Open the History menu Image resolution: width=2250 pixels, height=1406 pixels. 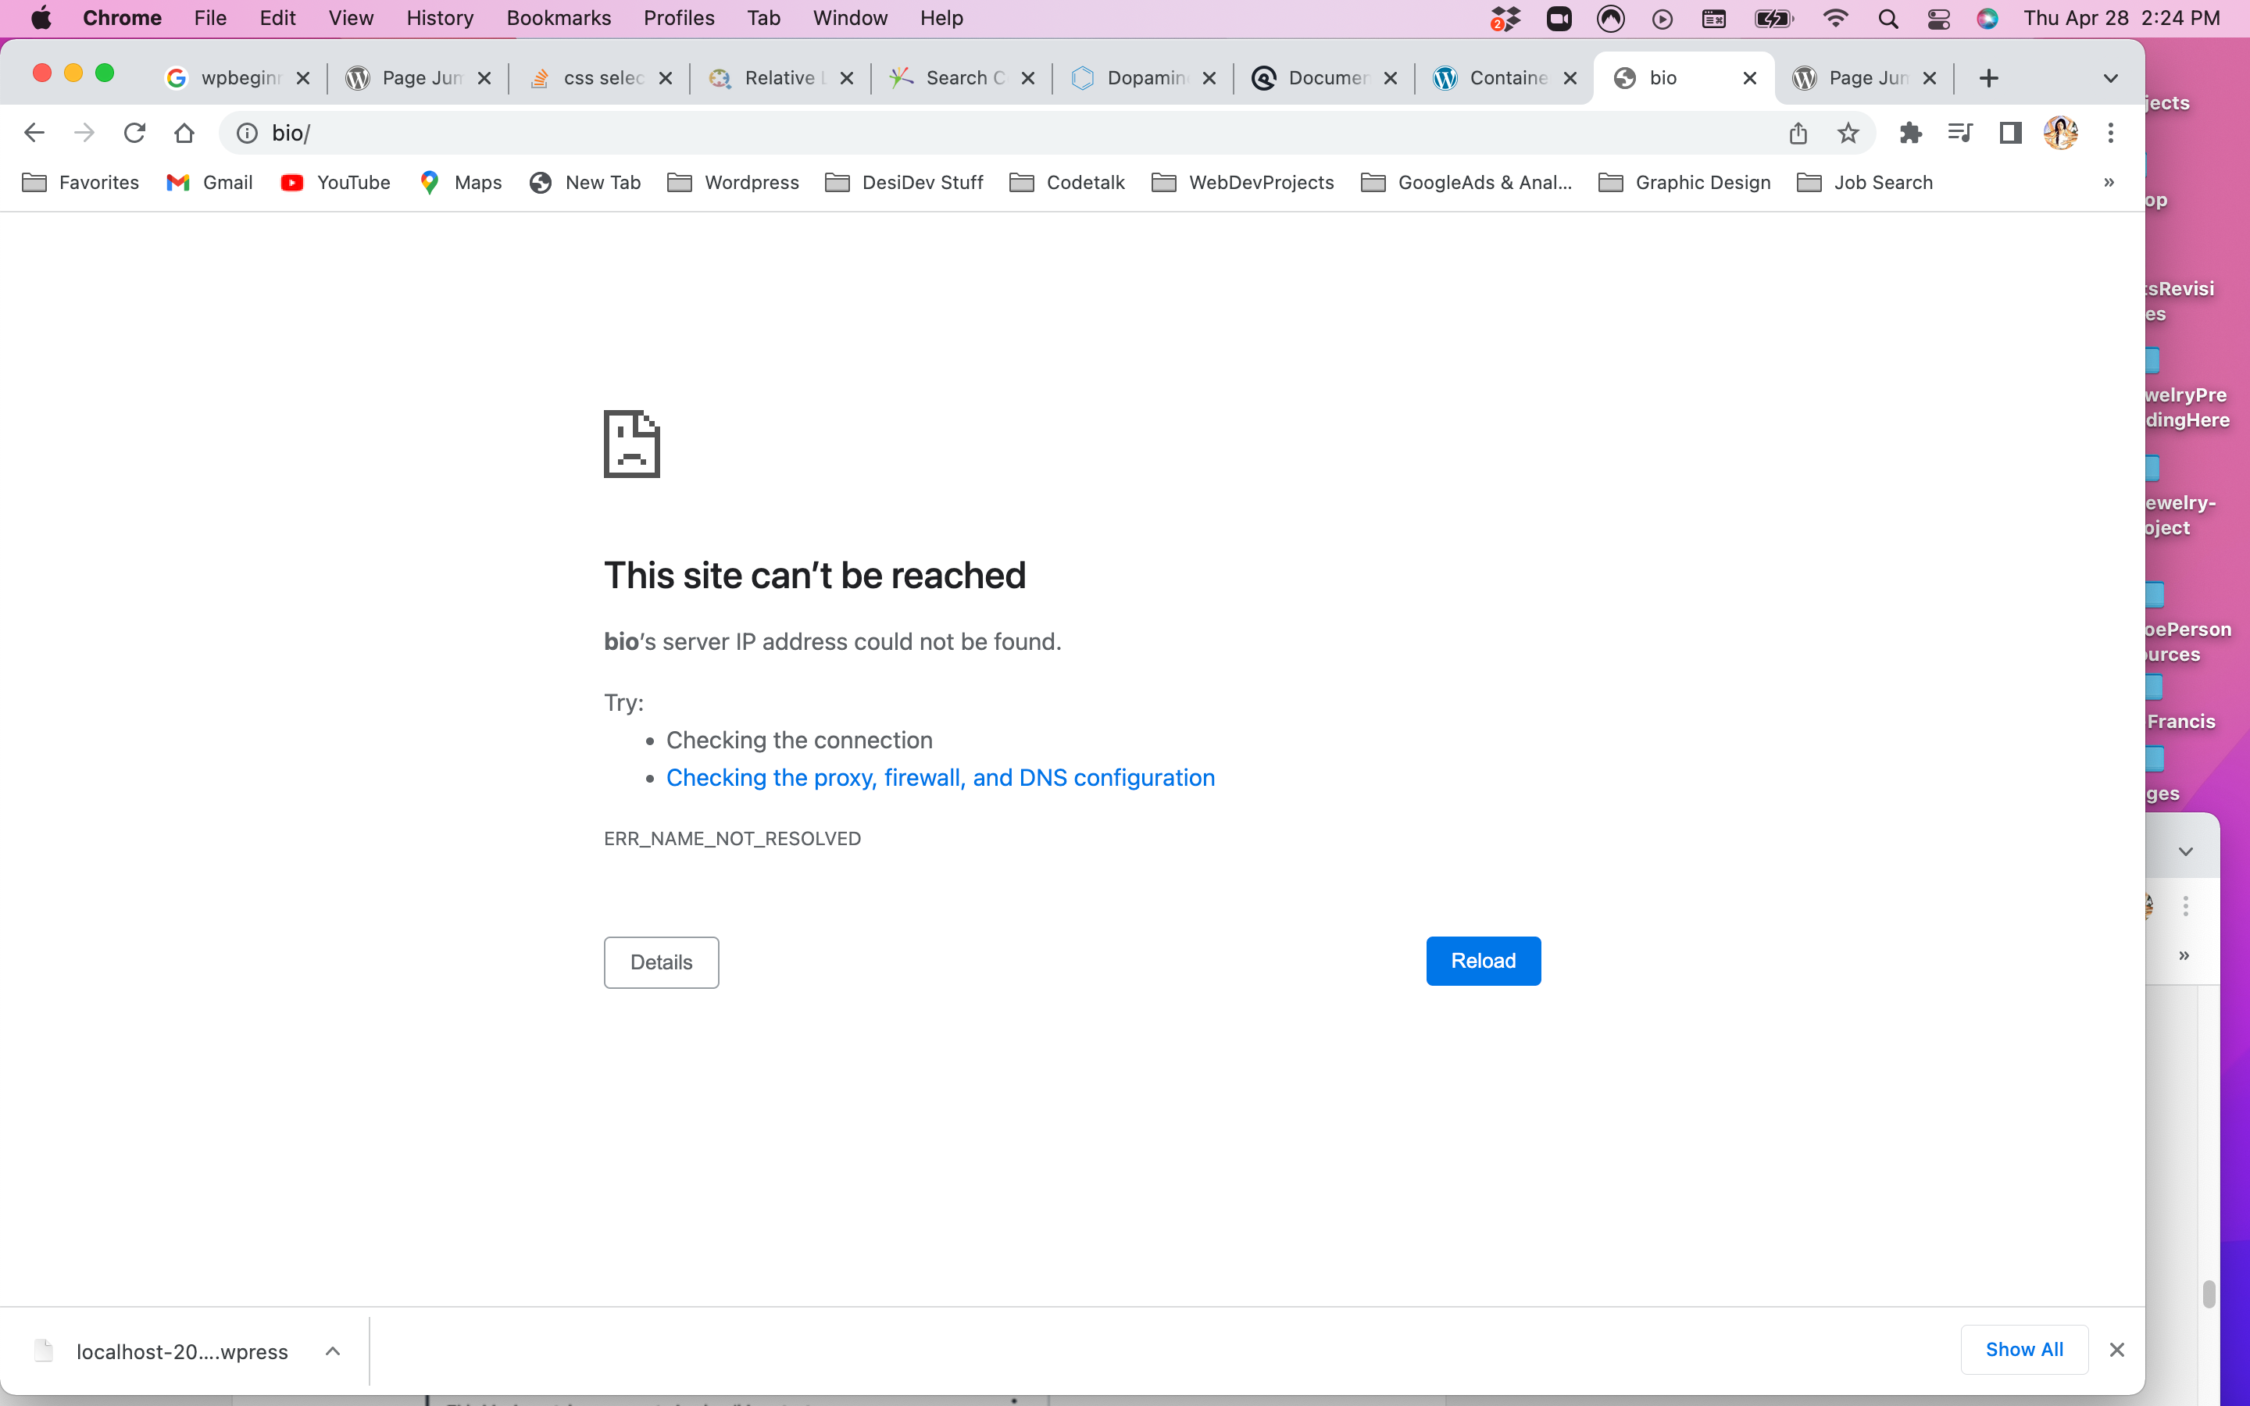[x=439, y=19]
